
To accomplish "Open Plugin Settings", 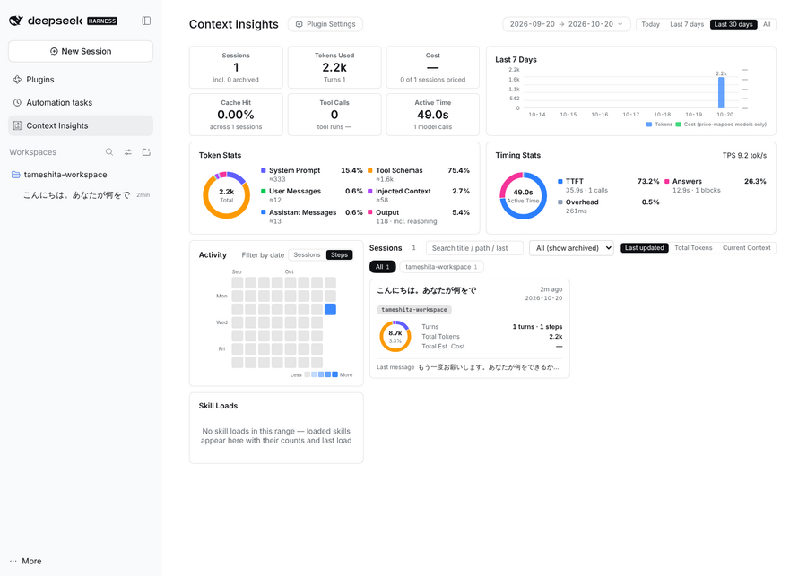I will tap(325, 24).
